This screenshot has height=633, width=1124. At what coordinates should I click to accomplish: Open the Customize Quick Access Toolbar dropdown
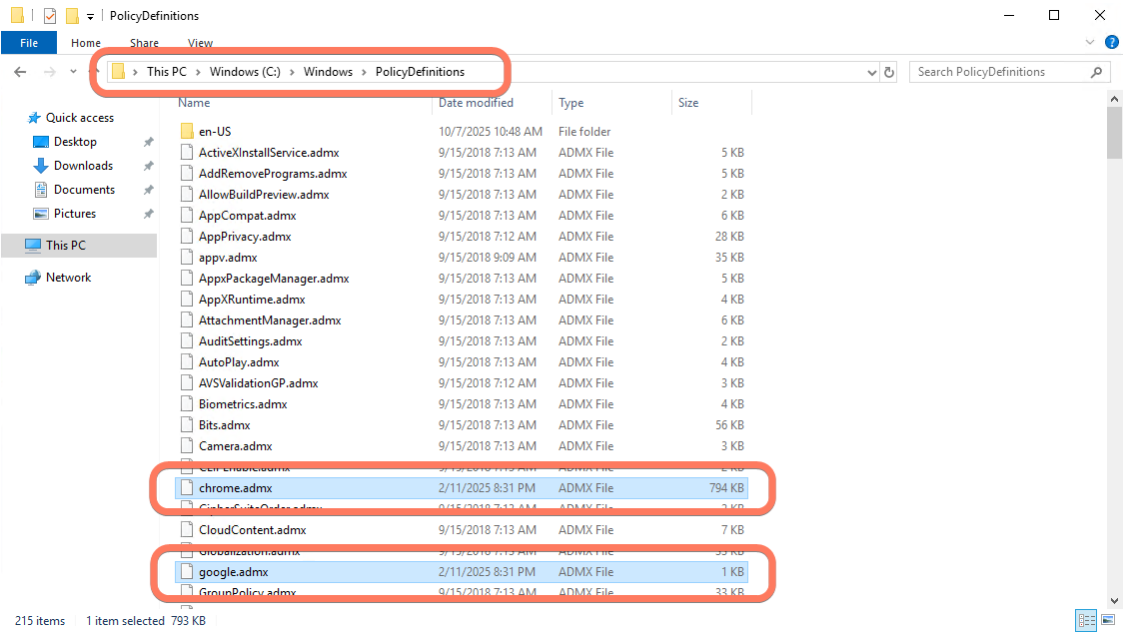coord(90,16)
